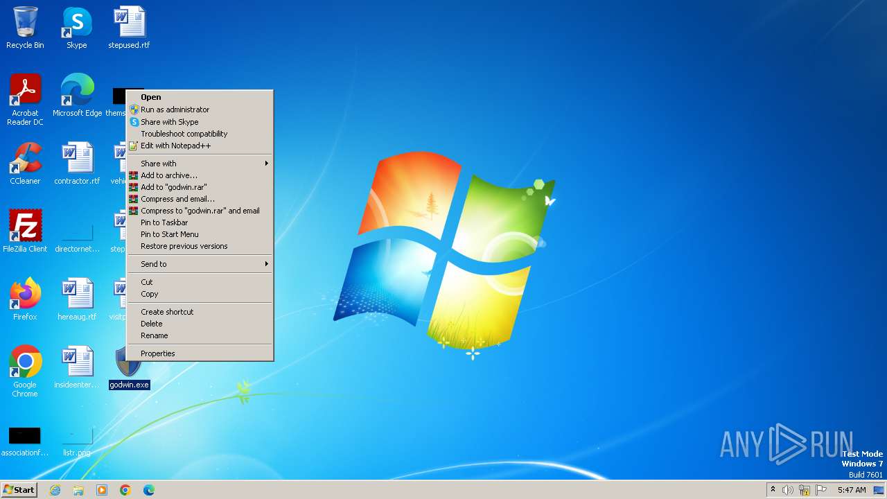Choose Compress to "godwin.rar" and email
Image resolution: width=887 pixels, height=499 pixels.
click(x=200, y=211)
